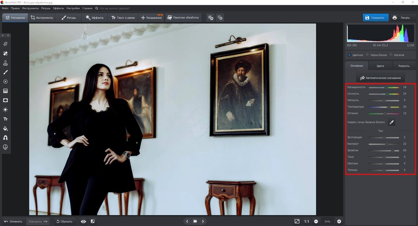Click the blue Сохранить button
Screen dimensions: 418x226
[x=375, y=18]
